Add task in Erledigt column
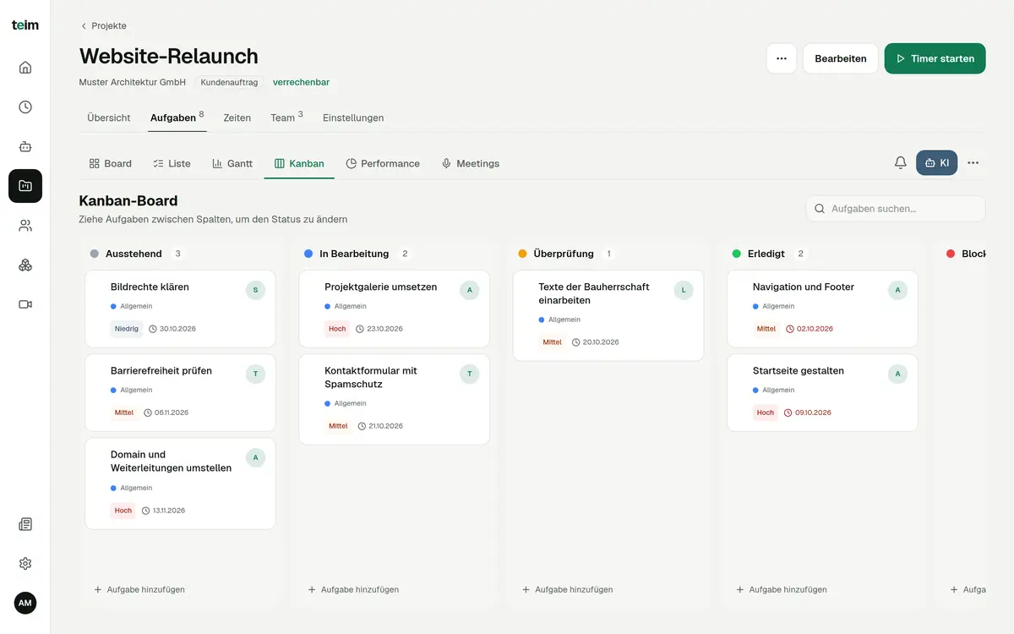 coord(782,589)
